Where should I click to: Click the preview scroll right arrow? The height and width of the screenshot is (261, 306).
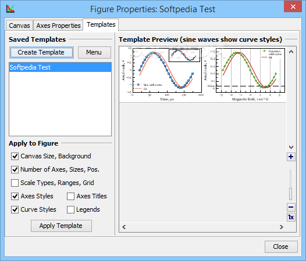pyautogui.click(x=281, y=227)
